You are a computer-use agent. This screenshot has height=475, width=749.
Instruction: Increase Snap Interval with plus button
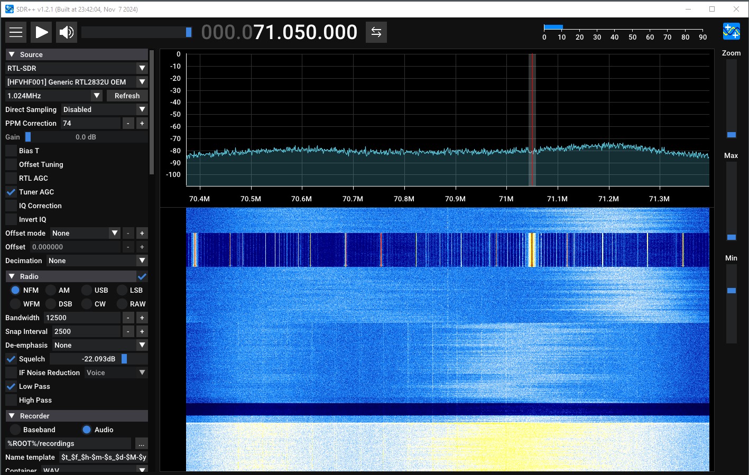(142, 331)
